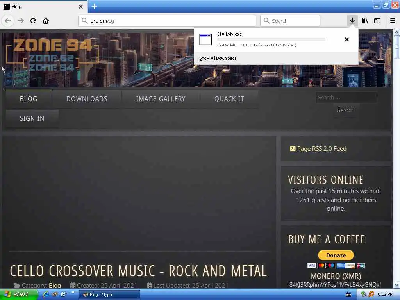Viewport: 400px width, 300px height.
Task: Click the PayPal Donate button
Action: tap(336, 255)
